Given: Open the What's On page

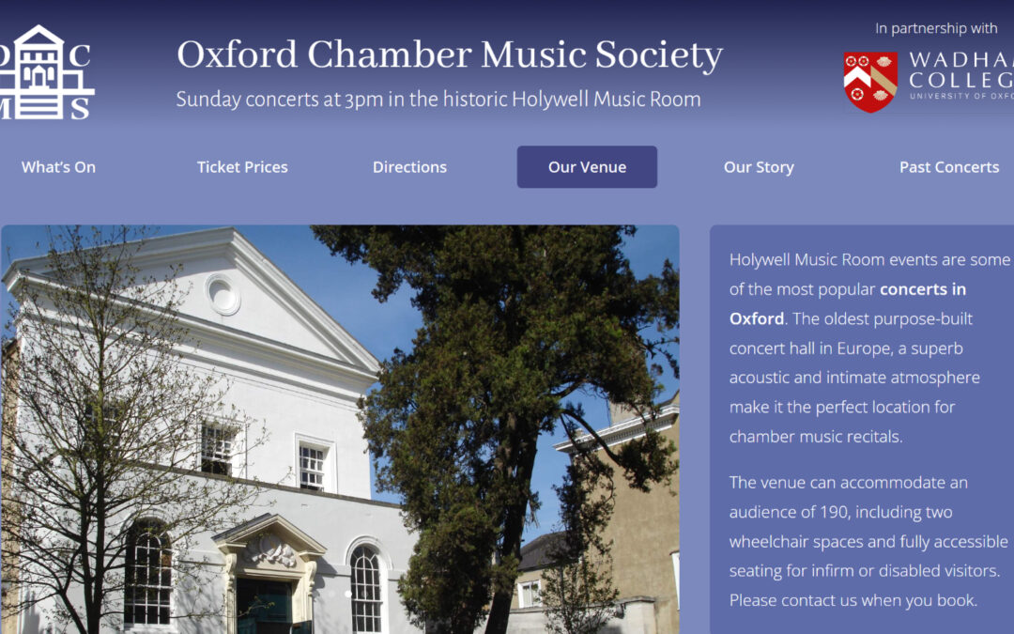Looking at the screenshot, I should pyautogui.click(x=58, y=167).
